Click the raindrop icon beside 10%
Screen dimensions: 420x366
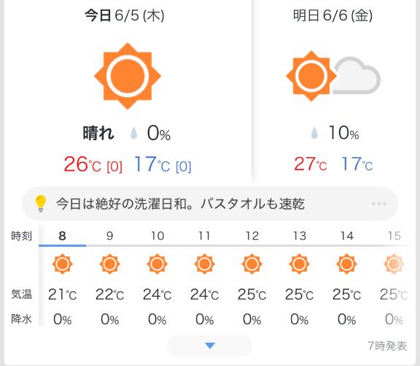point(314,133)
